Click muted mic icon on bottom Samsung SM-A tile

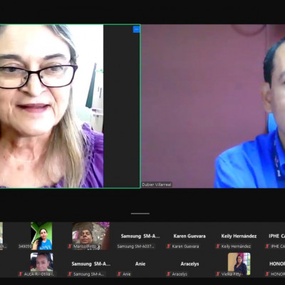tap(70, 274)
